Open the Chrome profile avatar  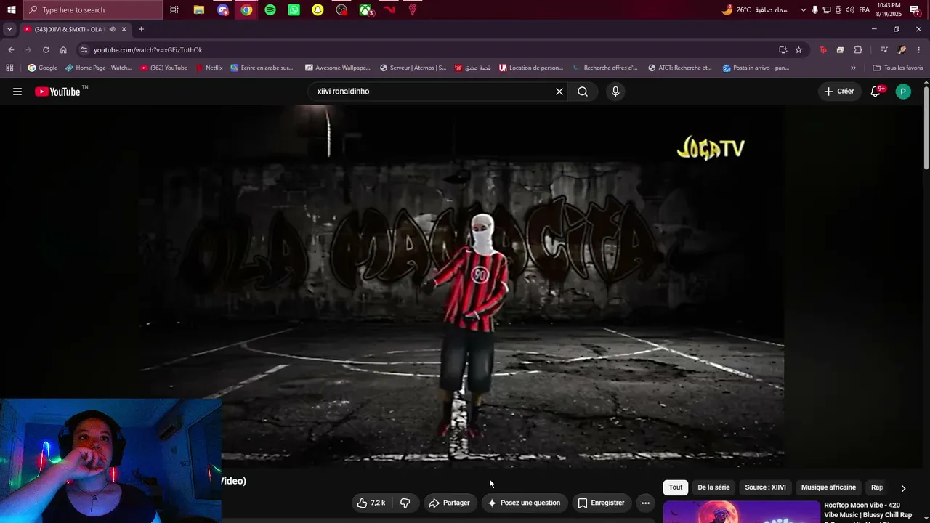pyautogui.click(x=902, y=50)
